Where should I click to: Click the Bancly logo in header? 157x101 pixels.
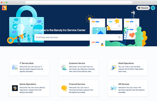click(x=4, y=8)
